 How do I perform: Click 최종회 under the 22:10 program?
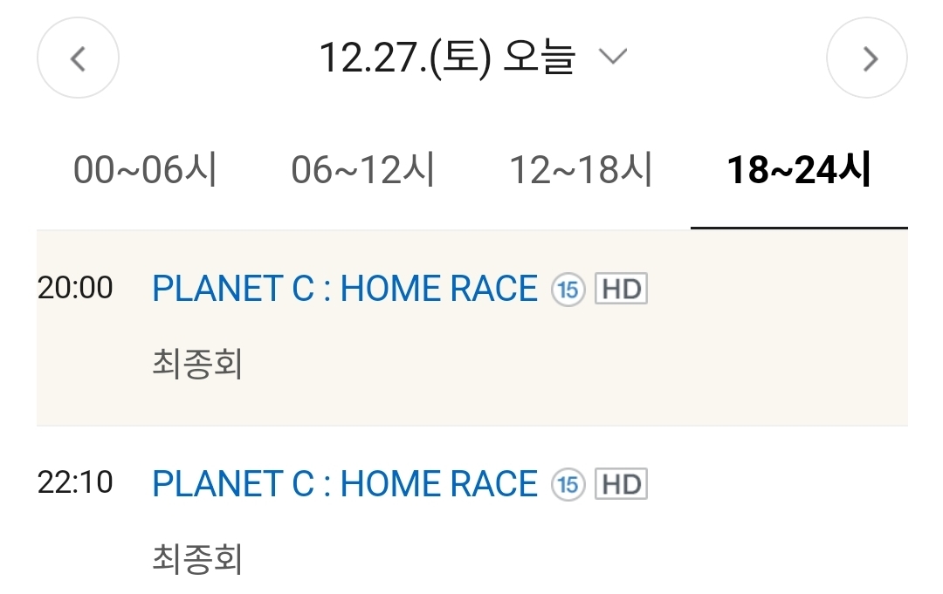[197, 559]
